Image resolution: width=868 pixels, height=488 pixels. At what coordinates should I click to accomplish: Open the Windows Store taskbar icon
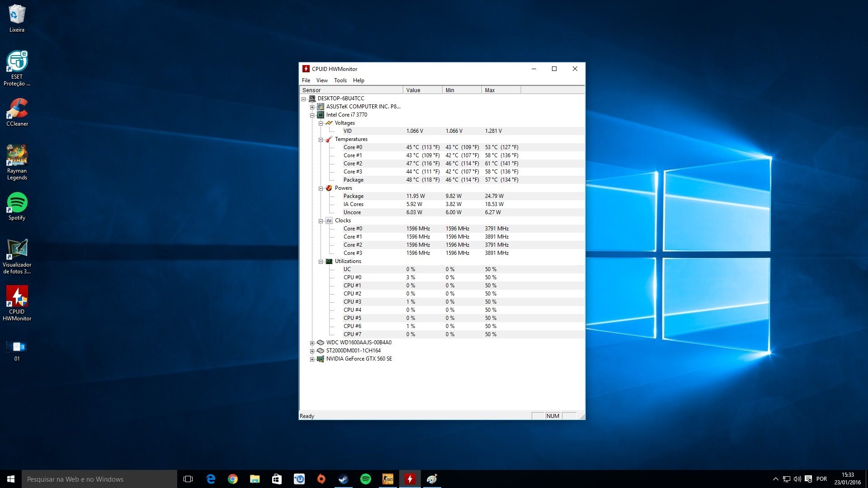tap(277, 479)
